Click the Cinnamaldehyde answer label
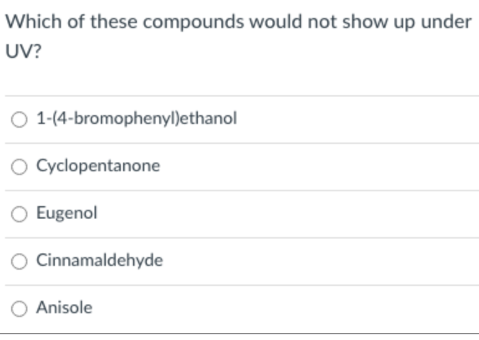Screen dimensions: 479x340 100,260
